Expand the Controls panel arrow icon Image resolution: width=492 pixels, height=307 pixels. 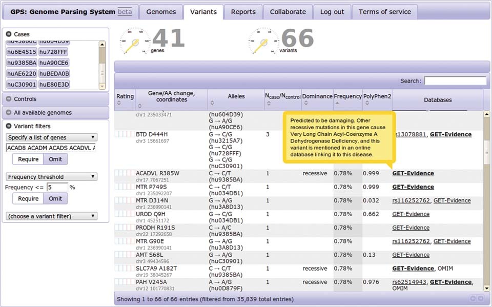(x=9, y=98)
